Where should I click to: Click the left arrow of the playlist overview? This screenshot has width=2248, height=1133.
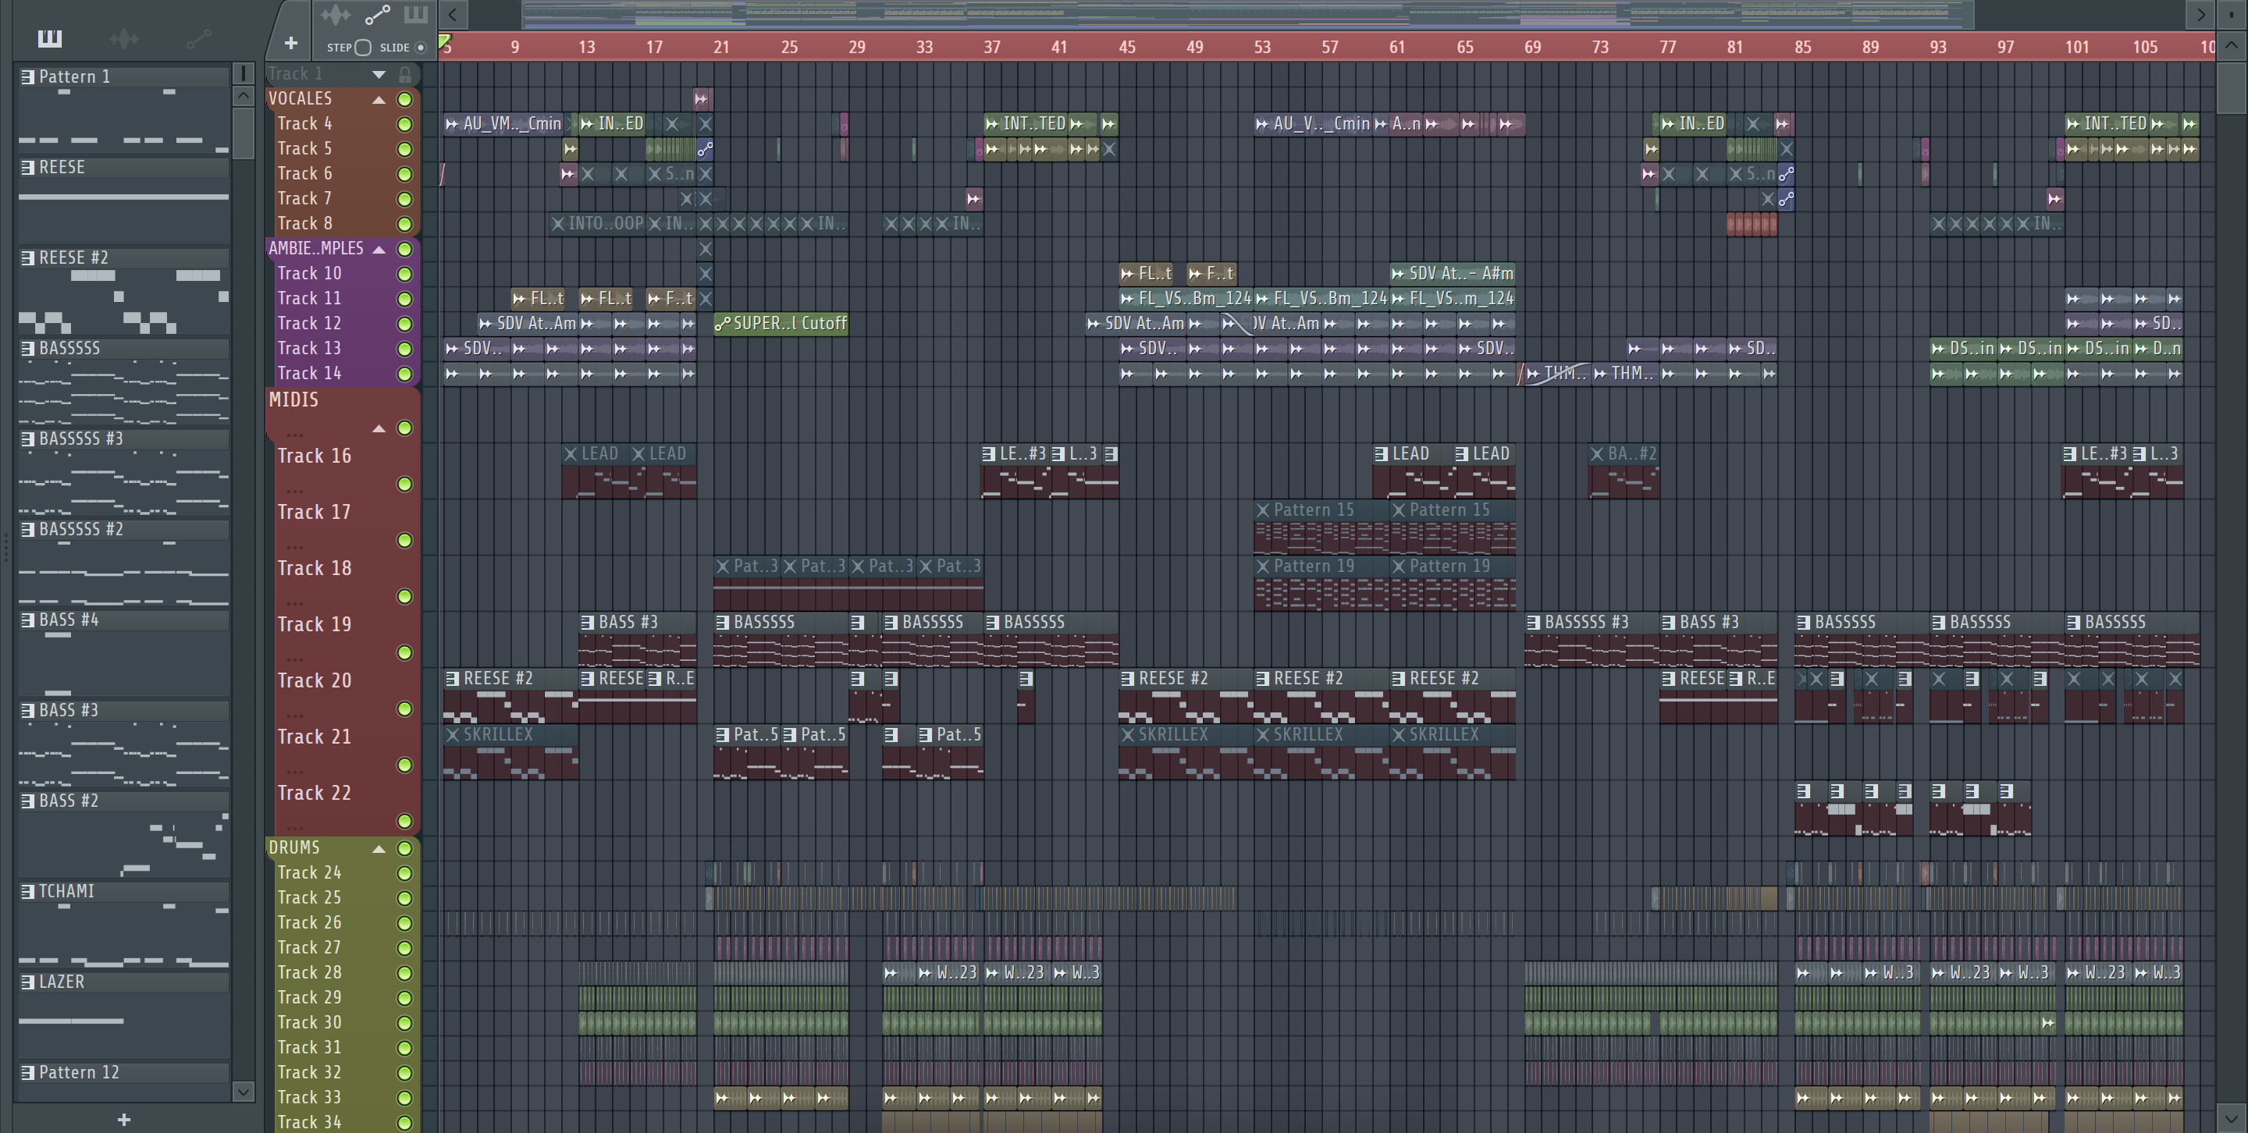coord(452,14)
